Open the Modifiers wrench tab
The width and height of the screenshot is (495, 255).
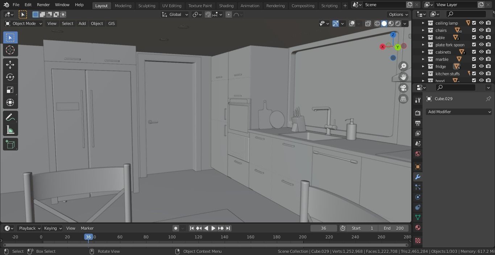pyautogui.click(x=418, y=177)
